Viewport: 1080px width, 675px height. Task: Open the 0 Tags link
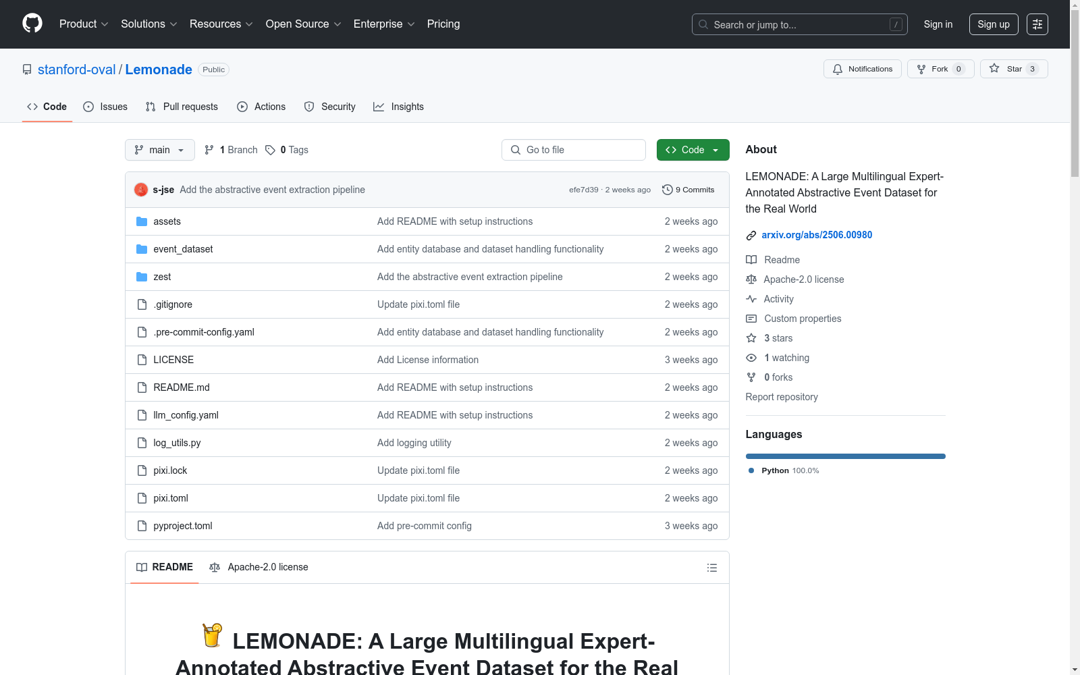click(287, 150)
